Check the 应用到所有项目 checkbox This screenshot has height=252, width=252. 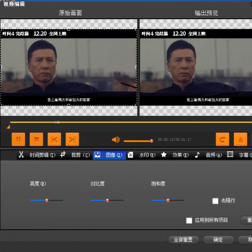pyautogui.click(x=189, y=220)
